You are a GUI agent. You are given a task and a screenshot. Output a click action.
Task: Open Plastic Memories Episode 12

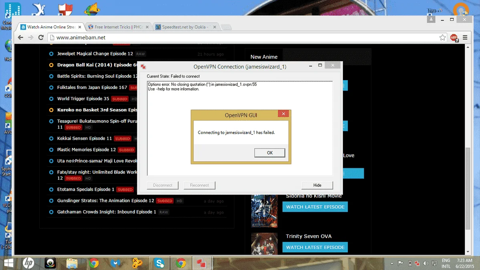tap(86, 149)
